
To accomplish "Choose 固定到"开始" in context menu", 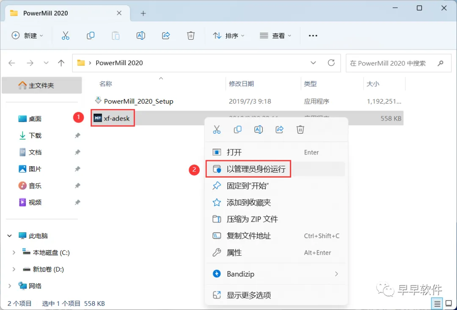I will (276, 186).
